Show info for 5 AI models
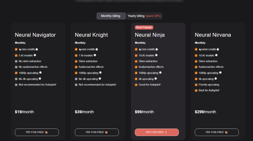253x141 pixels. [x=35, y=55]
